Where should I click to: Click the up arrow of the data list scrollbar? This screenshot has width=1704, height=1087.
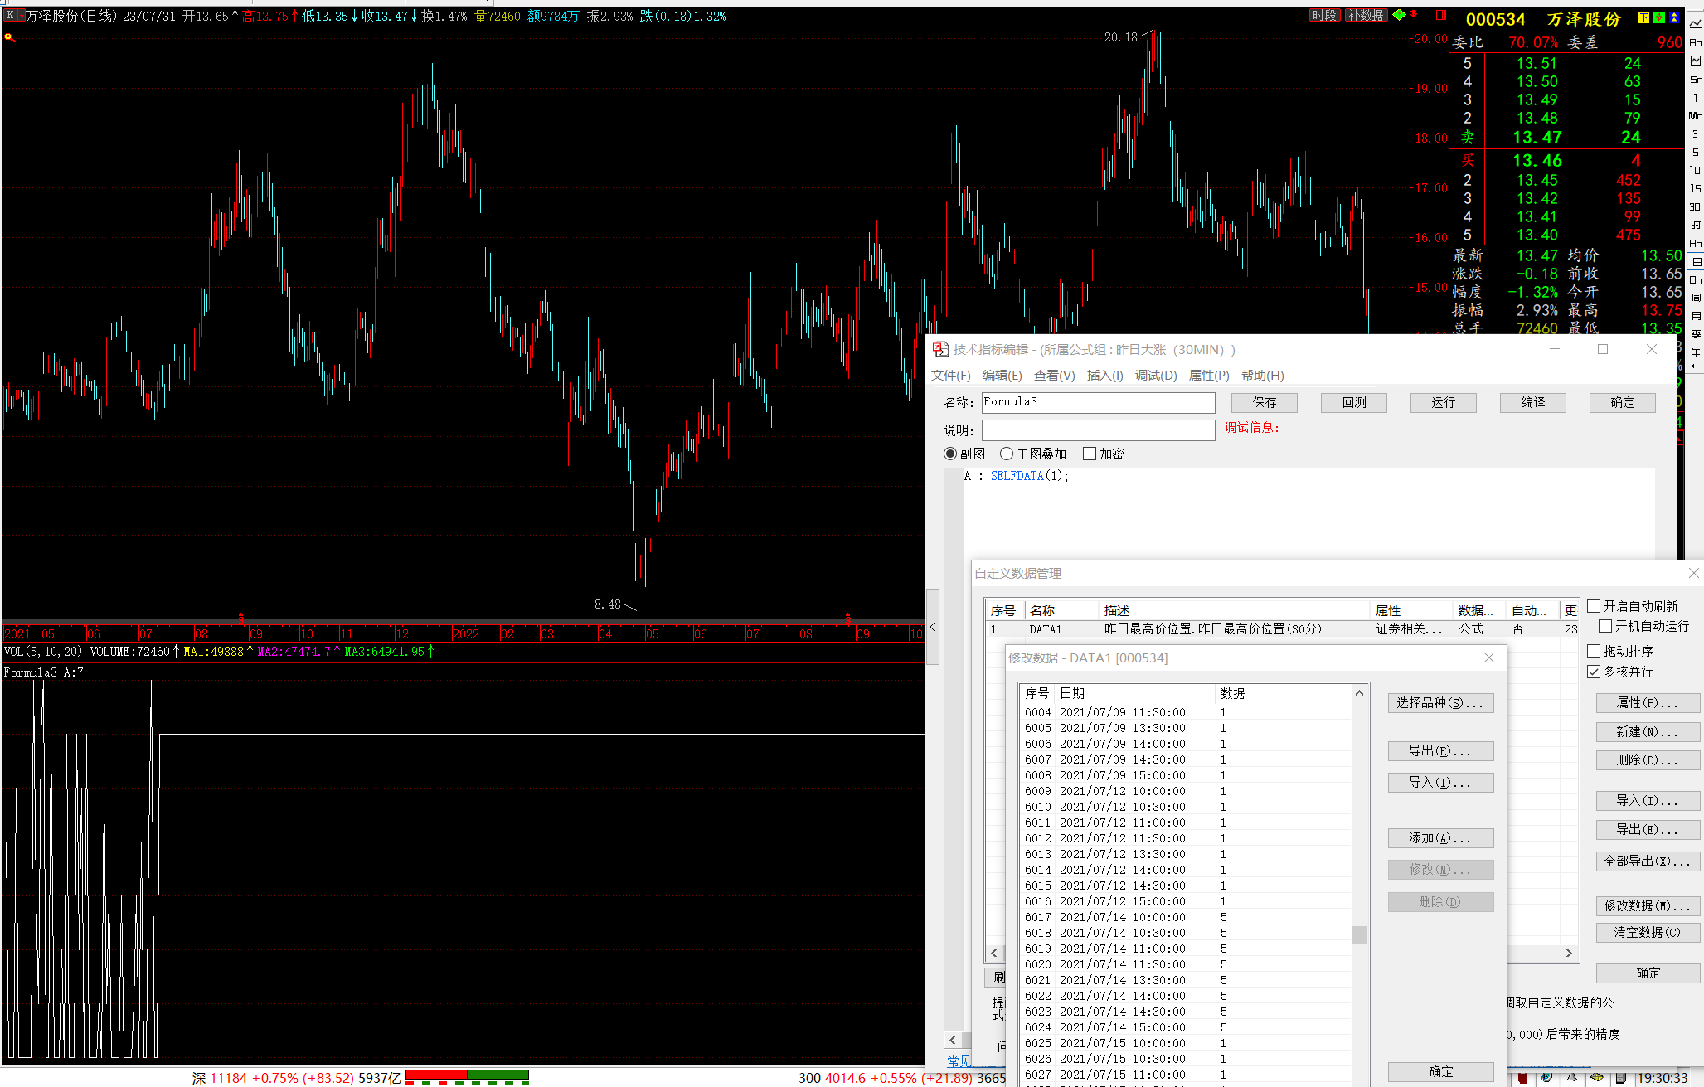point(1359,693)
